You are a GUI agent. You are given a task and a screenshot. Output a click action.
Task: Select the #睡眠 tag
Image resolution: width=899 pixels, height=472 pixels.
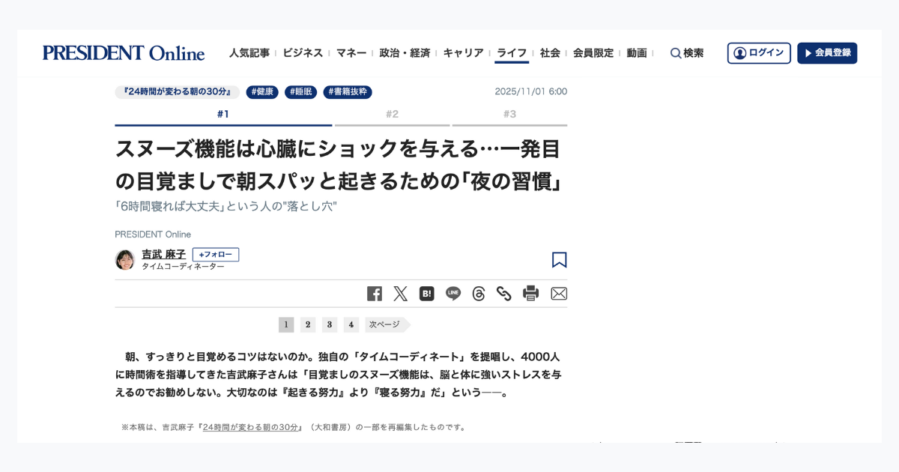(300, 92)
